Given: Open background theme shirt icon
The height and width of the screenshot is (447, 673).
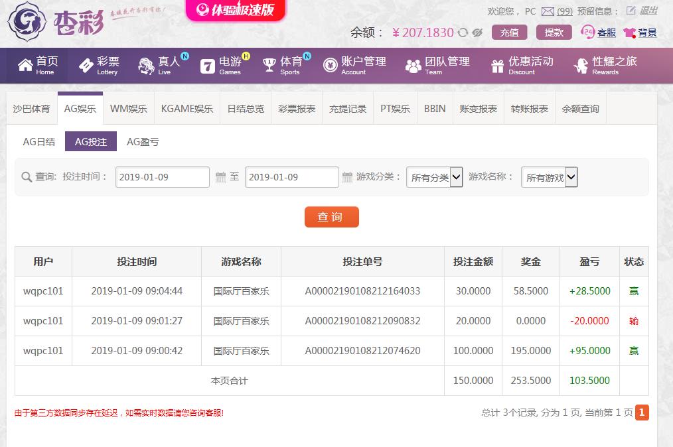Looking at the screenshot, I should (630, 32).
